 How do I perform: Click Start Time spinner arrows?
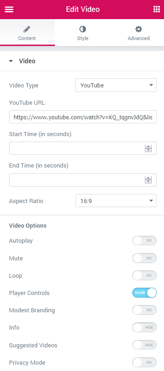click(148, 148)
